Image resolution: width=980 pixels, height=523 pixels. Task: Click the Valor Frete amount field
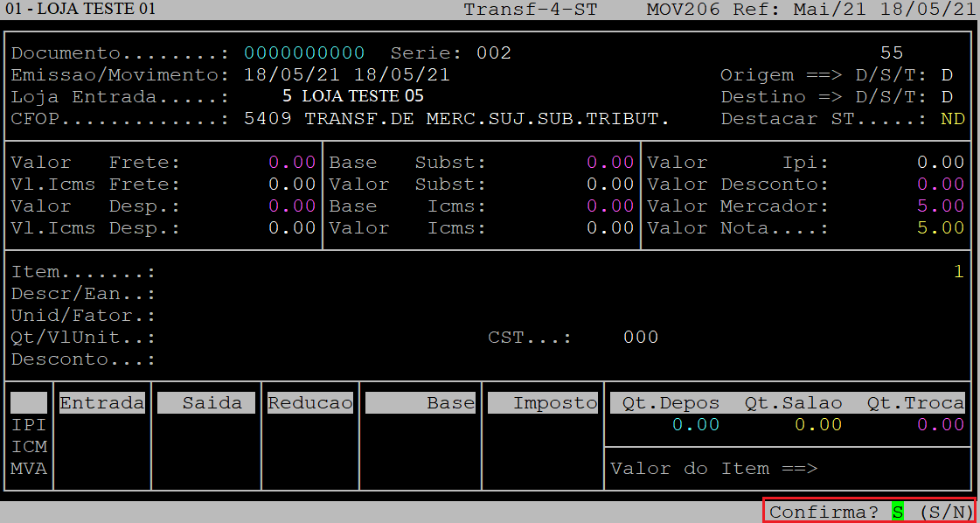tap(292, 163)
